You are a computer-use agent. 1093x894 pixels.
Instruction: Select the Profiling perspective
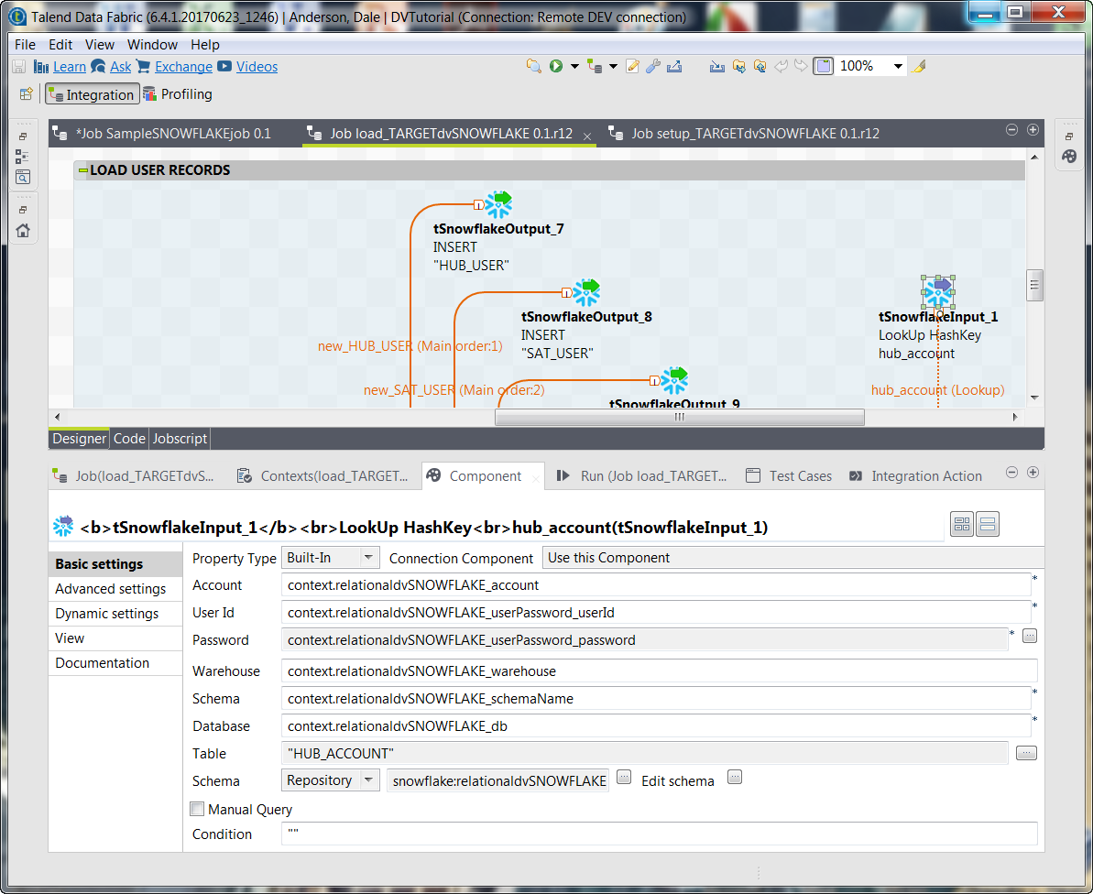178,94
